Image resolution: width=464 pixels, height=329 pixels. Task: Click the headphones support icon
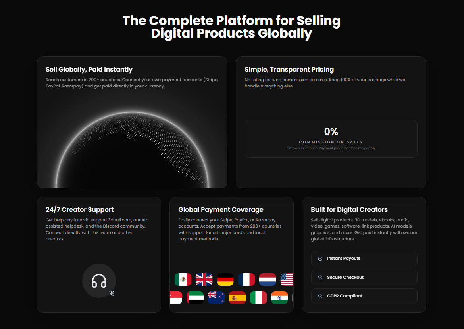pos(99,281)
